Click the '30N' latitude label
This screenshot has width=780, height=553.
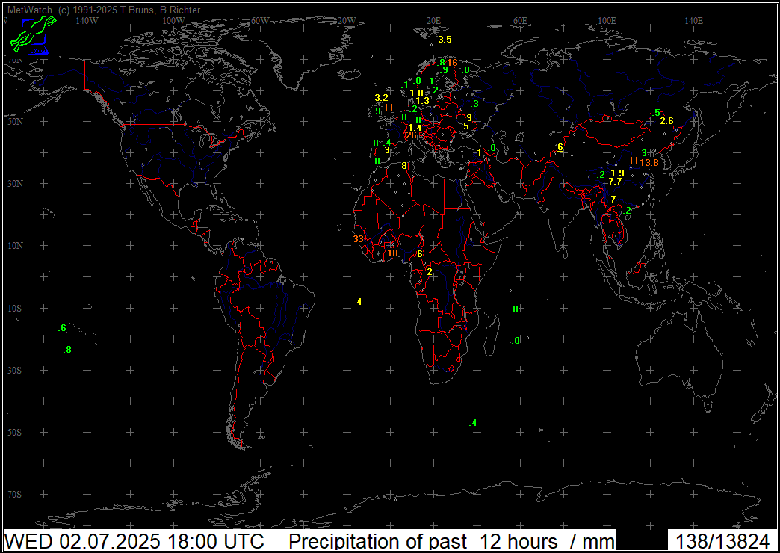pyautogui.click(x=14, y=184)
